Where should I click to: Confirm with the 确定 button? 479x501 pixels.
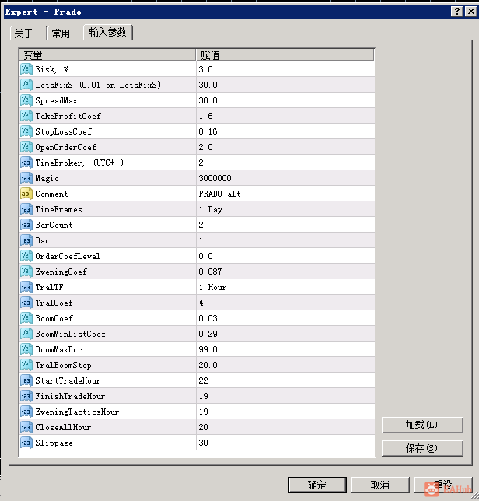pyautogui.click(x=317, y=485)
